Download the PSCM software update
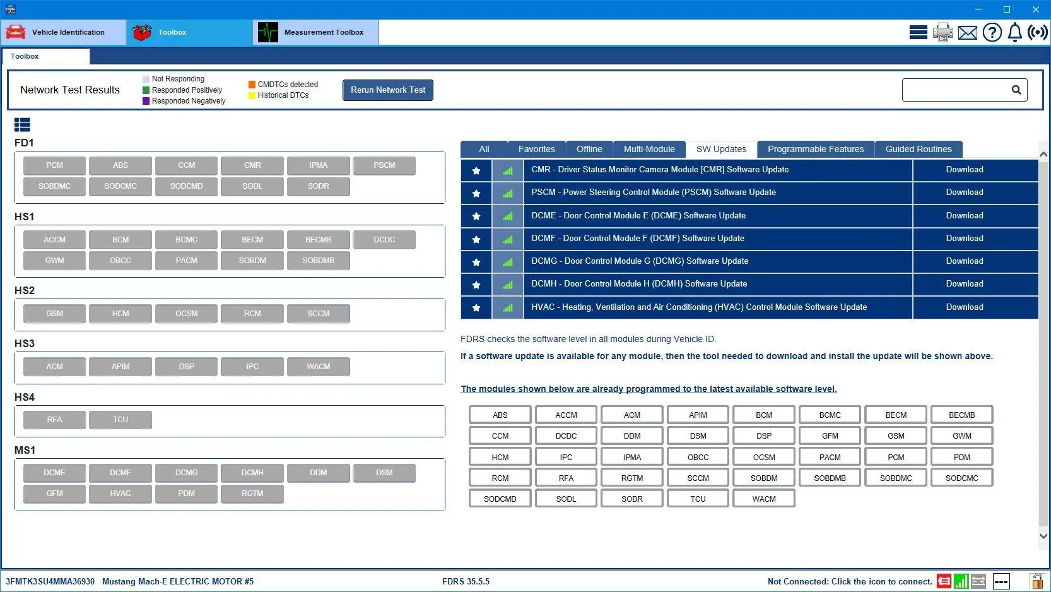Screen dimensions: 1051x592 [x=965, y=192]
